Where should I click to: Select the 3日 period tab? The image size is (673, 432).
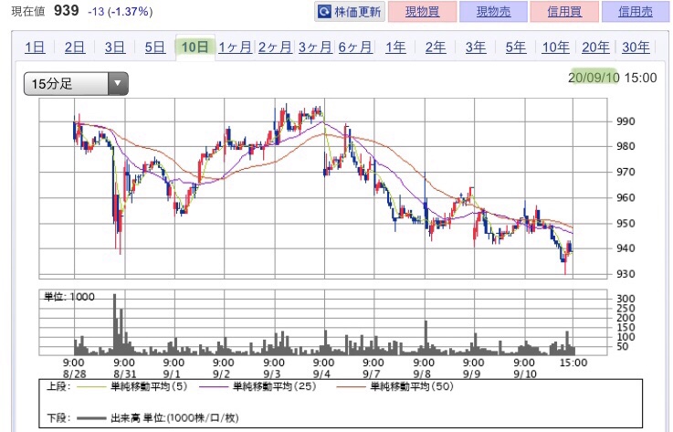tap(115, 47)
